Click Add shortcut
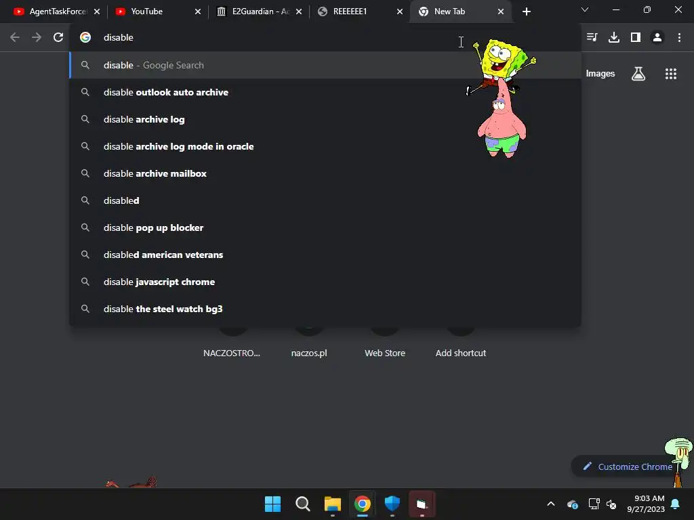Image resolution: width=694 pixels, height=520 pixels. (x=460, y=353)
